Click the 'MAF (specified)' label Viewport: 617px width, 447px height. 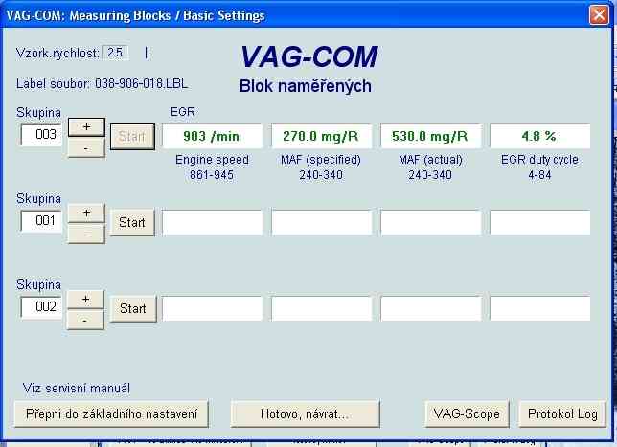[x=321, y=160]
